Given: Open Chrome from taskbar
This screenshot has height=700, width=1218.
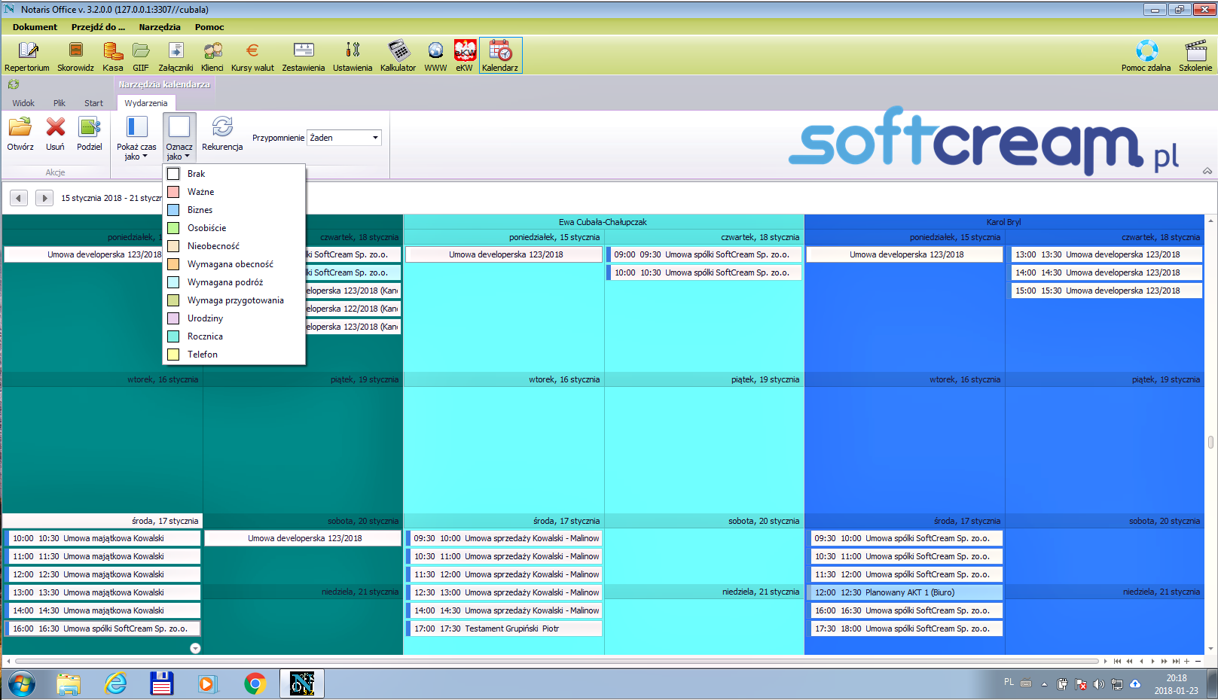Looking at the screenshot, I should tap(255, 684).
